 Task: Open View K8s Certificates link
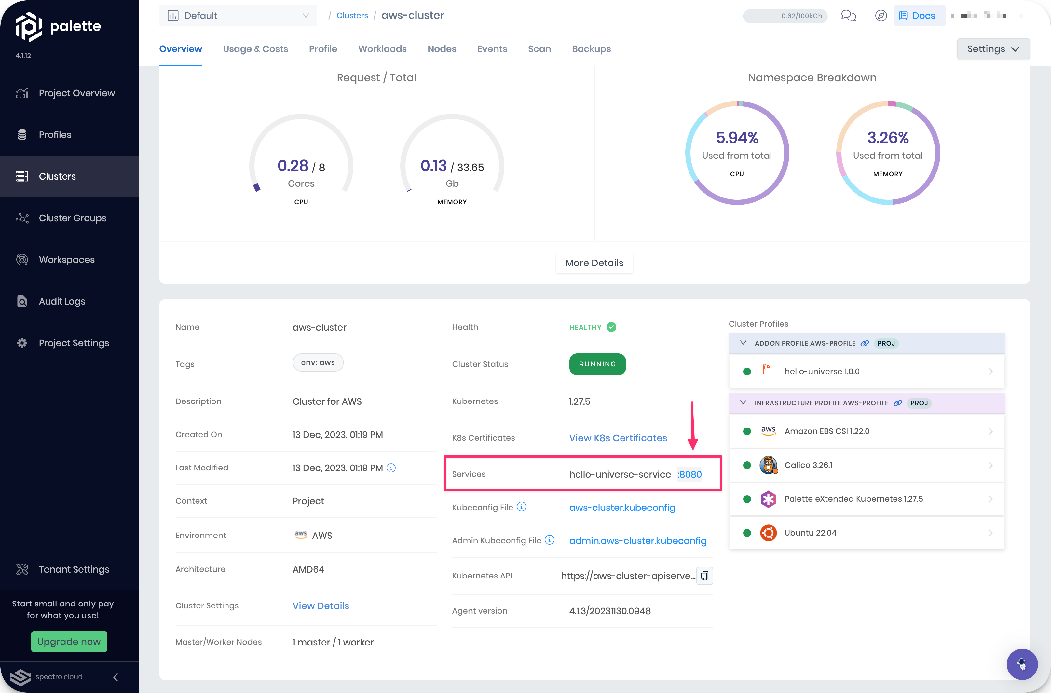tap(618, 438)
